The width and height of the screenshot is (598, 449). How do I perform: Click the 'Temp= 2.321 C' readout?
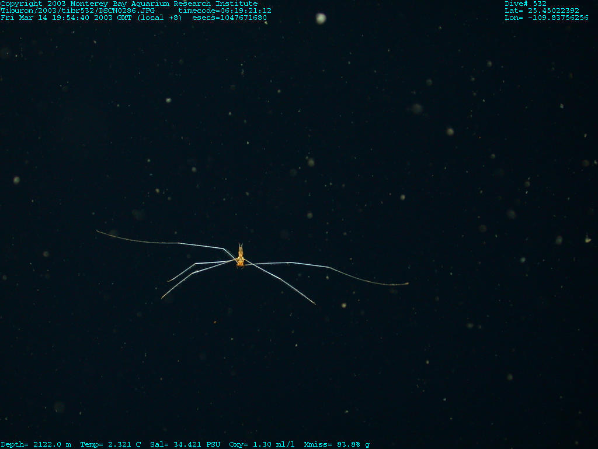110,444
